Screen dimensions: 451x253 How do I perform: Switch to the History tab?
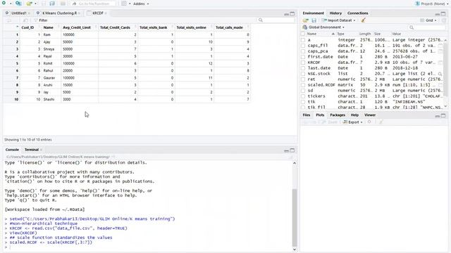pos(335,13)
